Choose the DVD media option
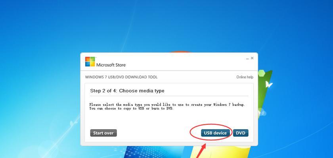Viewport: 333px width, 158px height. tap(241, 133)
